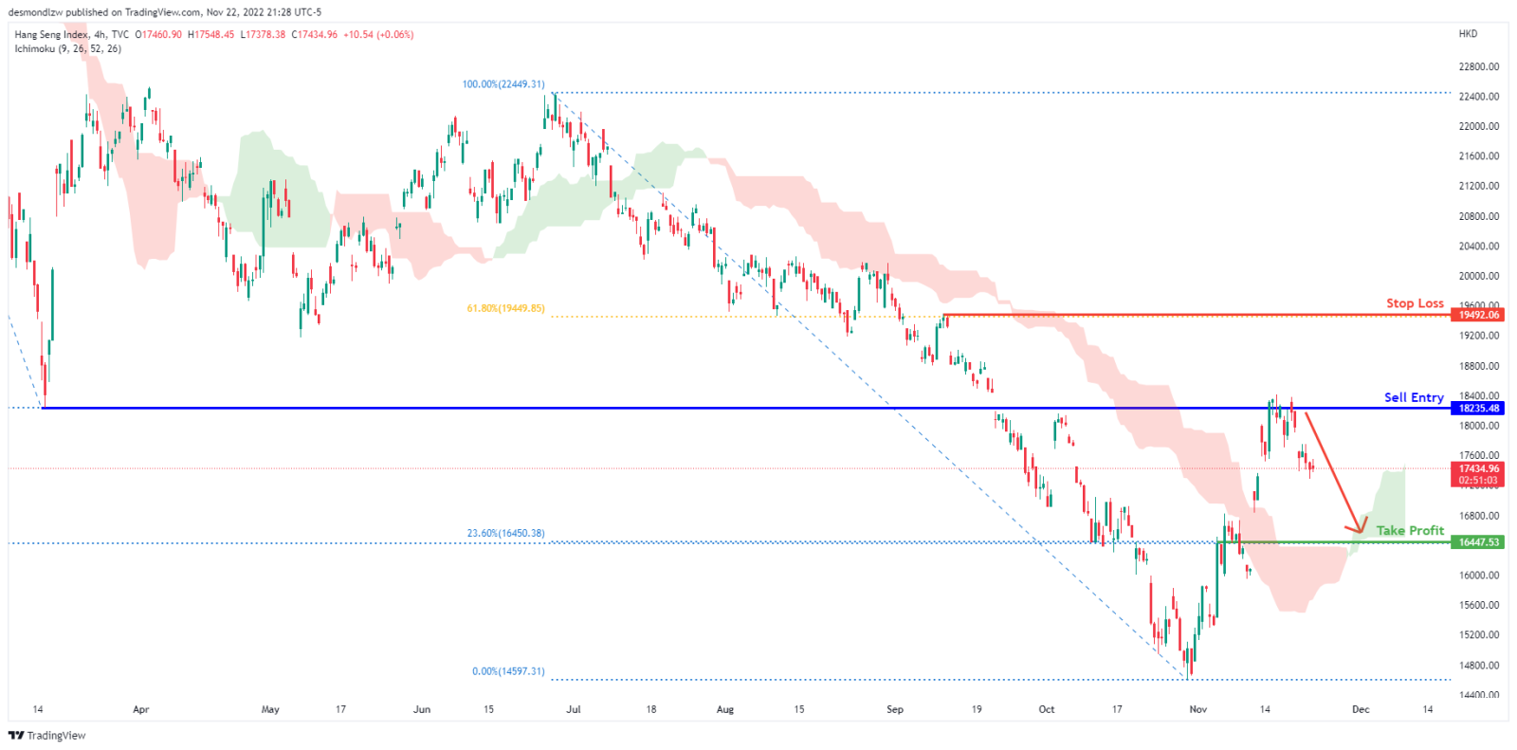Viewport: 1517px width, 750px height.
Task: Click the 21600.00 price axis label
Action: click(1479, 156)
